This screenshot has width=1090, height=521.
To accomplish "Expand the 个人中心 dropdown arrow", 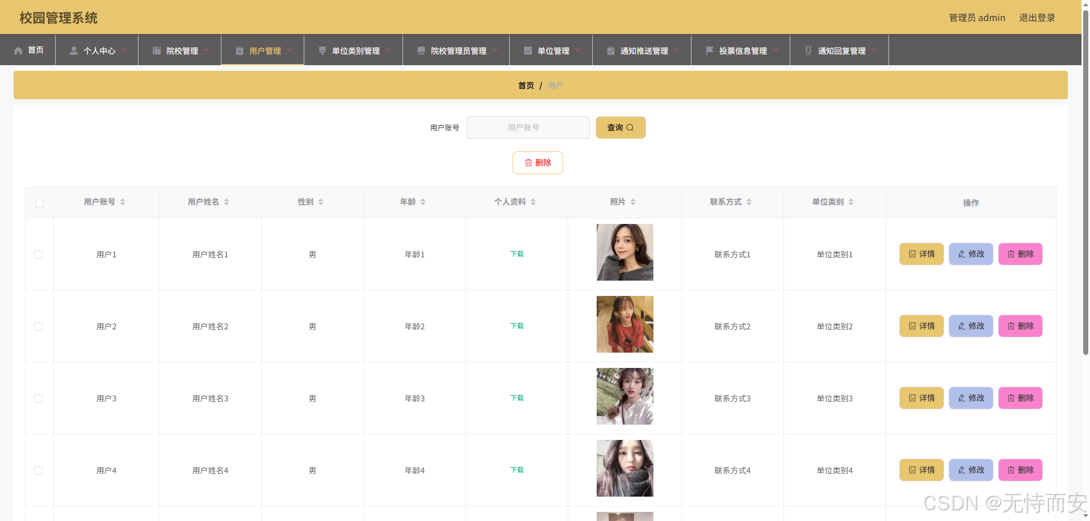I will [x=123, y=50].
